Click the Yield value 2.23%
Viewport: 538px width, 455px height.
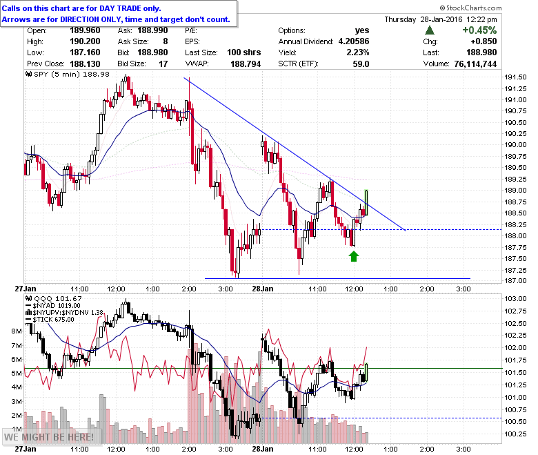coord(358,52)
